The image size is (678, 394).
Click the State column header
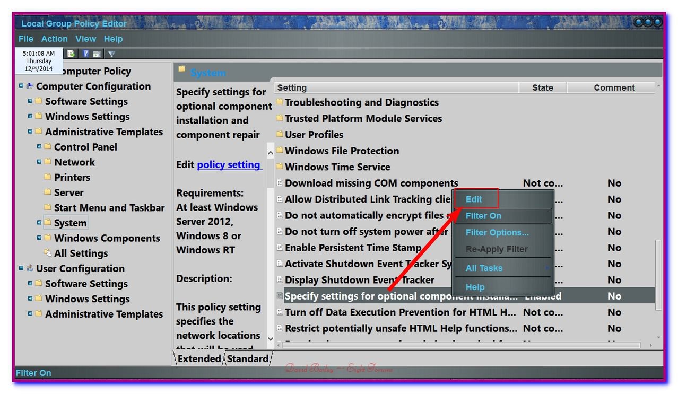tap(542, 87)
